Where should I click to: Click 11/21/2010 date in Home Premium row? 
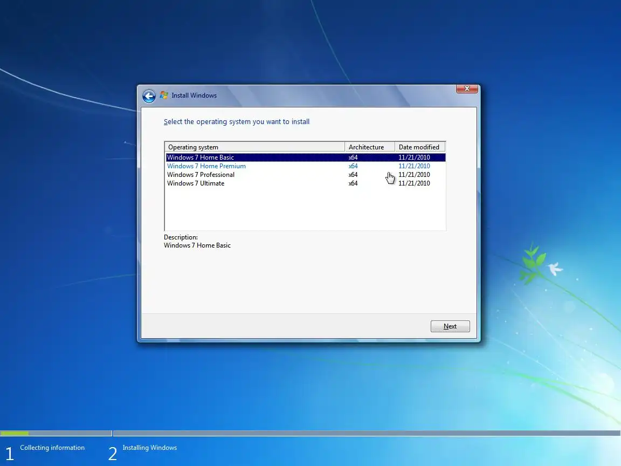414,166
